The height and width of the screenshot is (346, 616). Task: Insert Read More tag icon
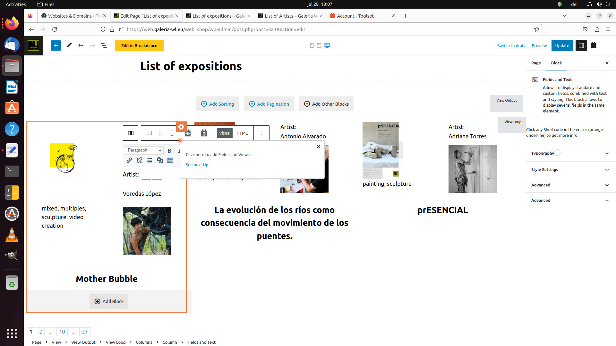[150, 160]
